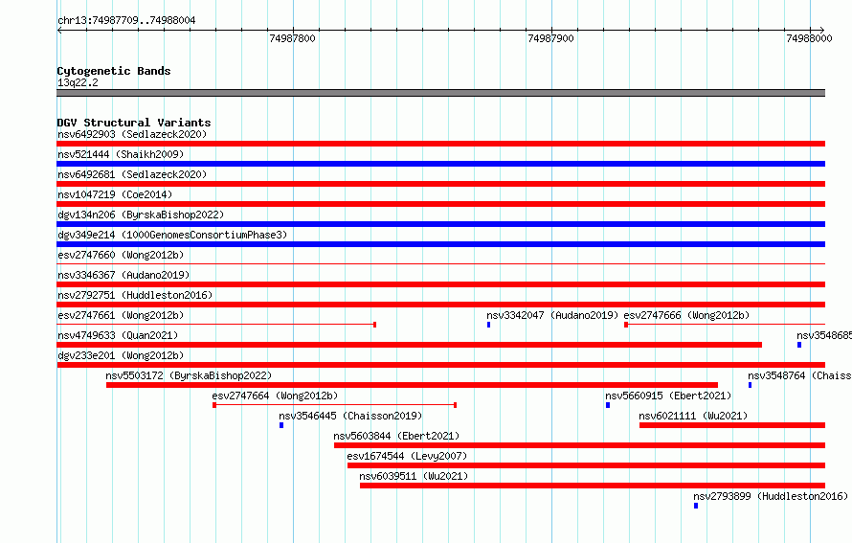Click the red bar under nsv3346367
Screen dimensions: 852x543
coord(440,284)
